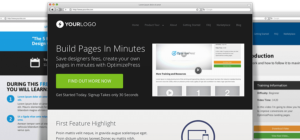Click the lightning bolt YOURLOGO icon
The image size is (300, 140).
(60, 24)
